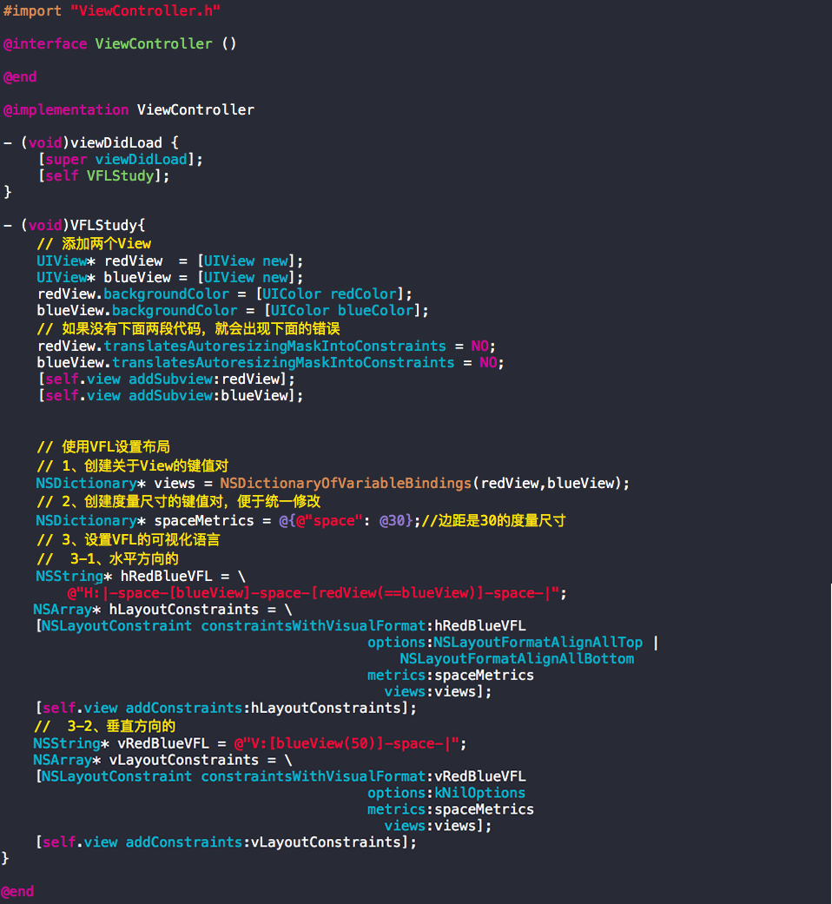Image resolution: width=832 pixels, height=904 pixels.
Task: Click the NSArray* hLayoutConstraints declaration
Action: (x=162, y=610)
